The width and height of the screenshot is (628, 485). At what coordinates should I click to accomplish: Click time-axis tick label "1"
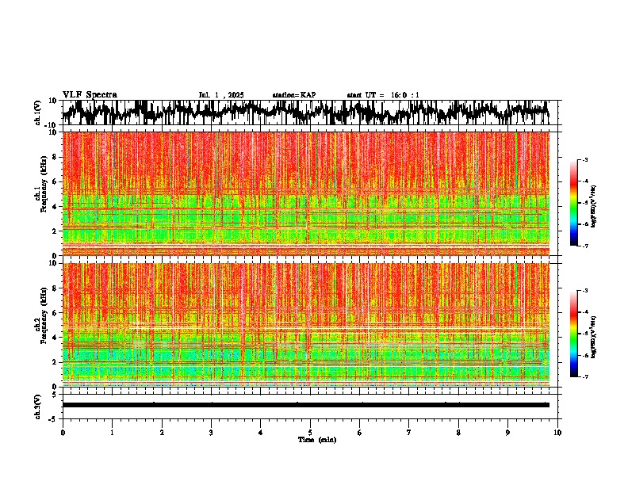point(112,433)
